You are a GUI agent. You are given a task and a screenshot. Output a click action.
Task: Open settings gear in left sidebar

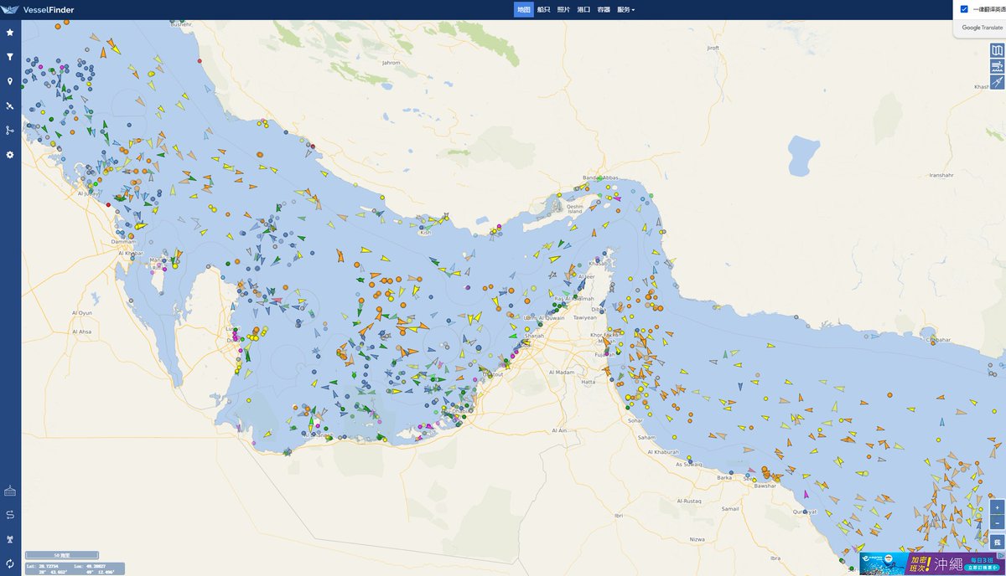pos(10,155)
